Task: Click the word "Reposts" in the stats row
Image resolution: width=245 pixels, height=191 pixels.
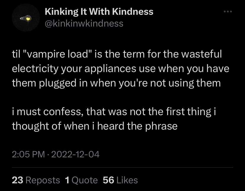Action: click(43, 180)
